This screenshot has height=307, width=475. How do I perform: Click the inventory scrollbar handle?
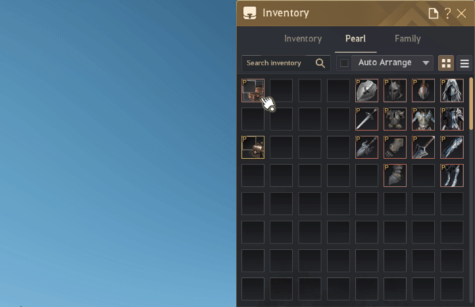pyautogui.click(x=471, y=104)
